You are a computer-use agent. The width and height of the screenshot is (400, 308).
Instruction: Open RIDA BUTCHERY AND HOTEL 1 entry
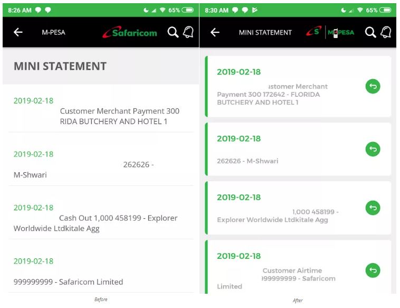pos(101,108)
